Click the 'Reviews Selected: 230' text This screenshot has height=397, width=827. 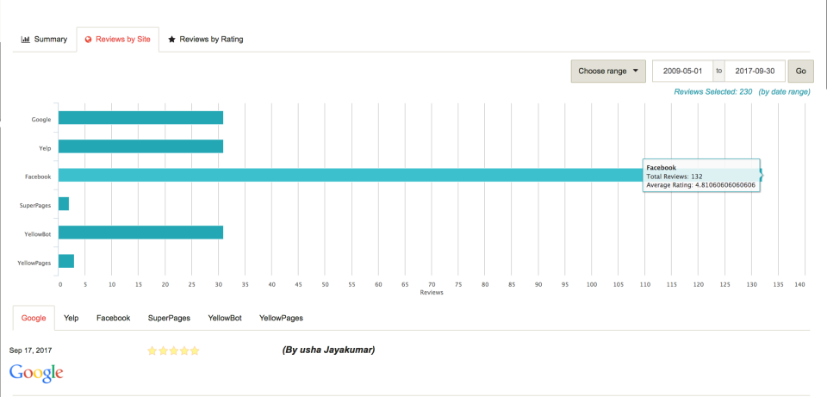click(712, 92)
